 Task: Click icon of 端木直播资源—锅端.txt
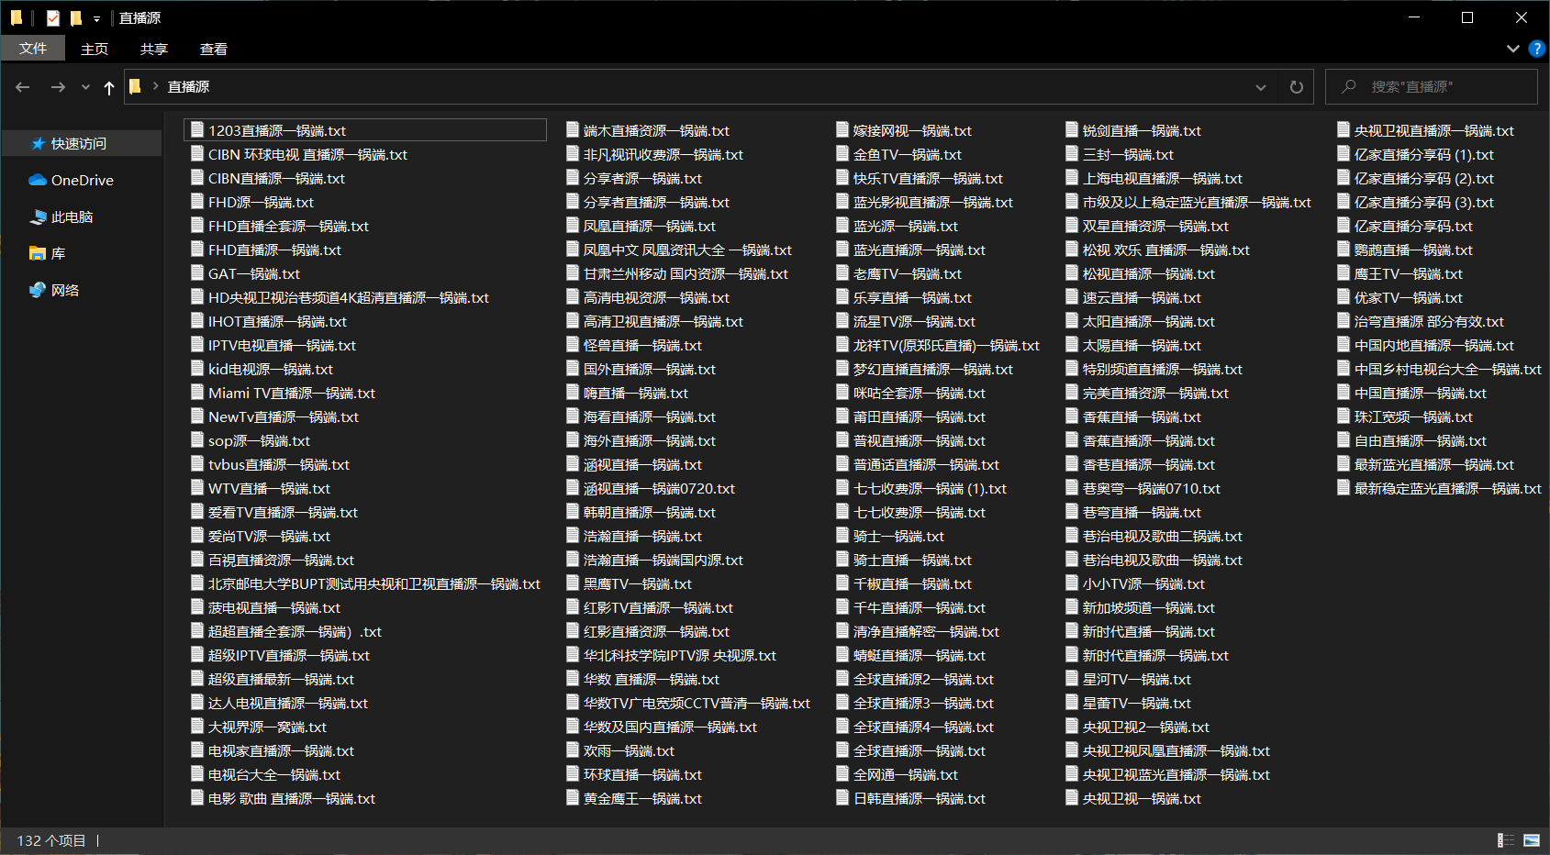coord(573,130)
